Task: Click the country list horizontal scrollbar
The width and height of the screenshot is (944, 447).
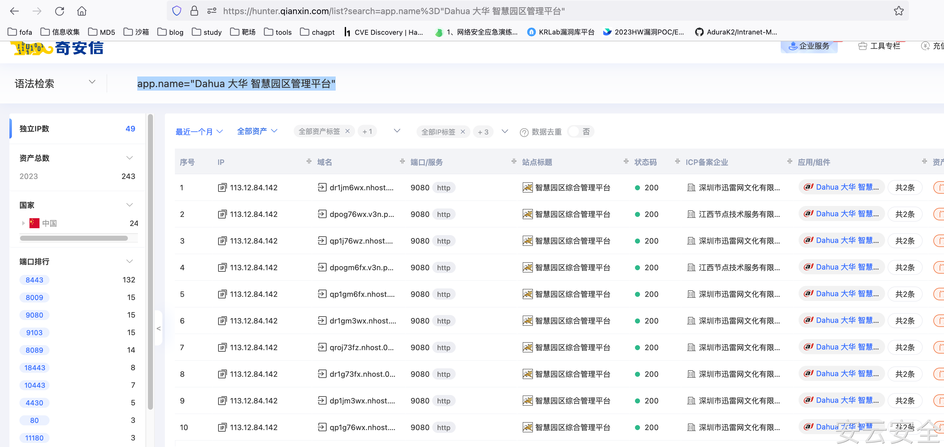Action: point(74,238)
